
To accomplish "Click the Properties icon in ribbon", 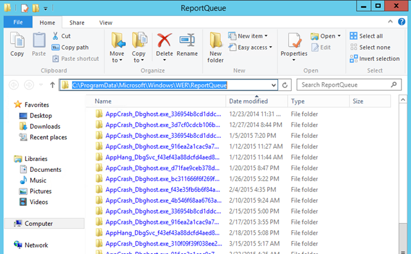I will pos(294,40).
